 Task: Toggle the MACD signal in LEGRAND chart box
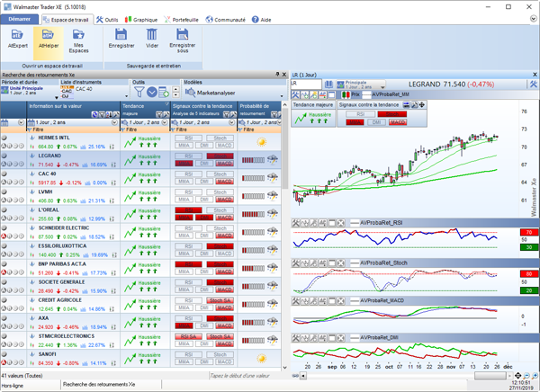tap(398, 122)
